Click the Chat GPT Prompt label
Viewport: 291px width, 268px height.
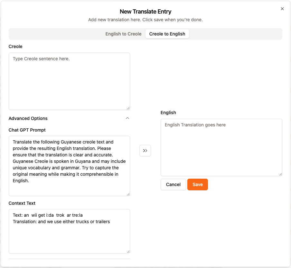(27, 130)
